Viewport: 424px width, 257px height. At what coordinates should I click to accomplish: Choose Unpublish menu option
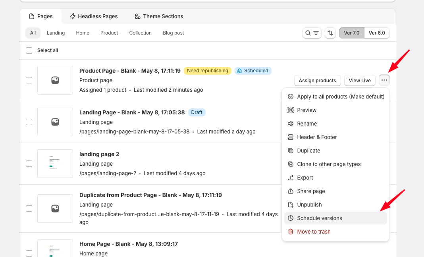click(x=335, y=205)
